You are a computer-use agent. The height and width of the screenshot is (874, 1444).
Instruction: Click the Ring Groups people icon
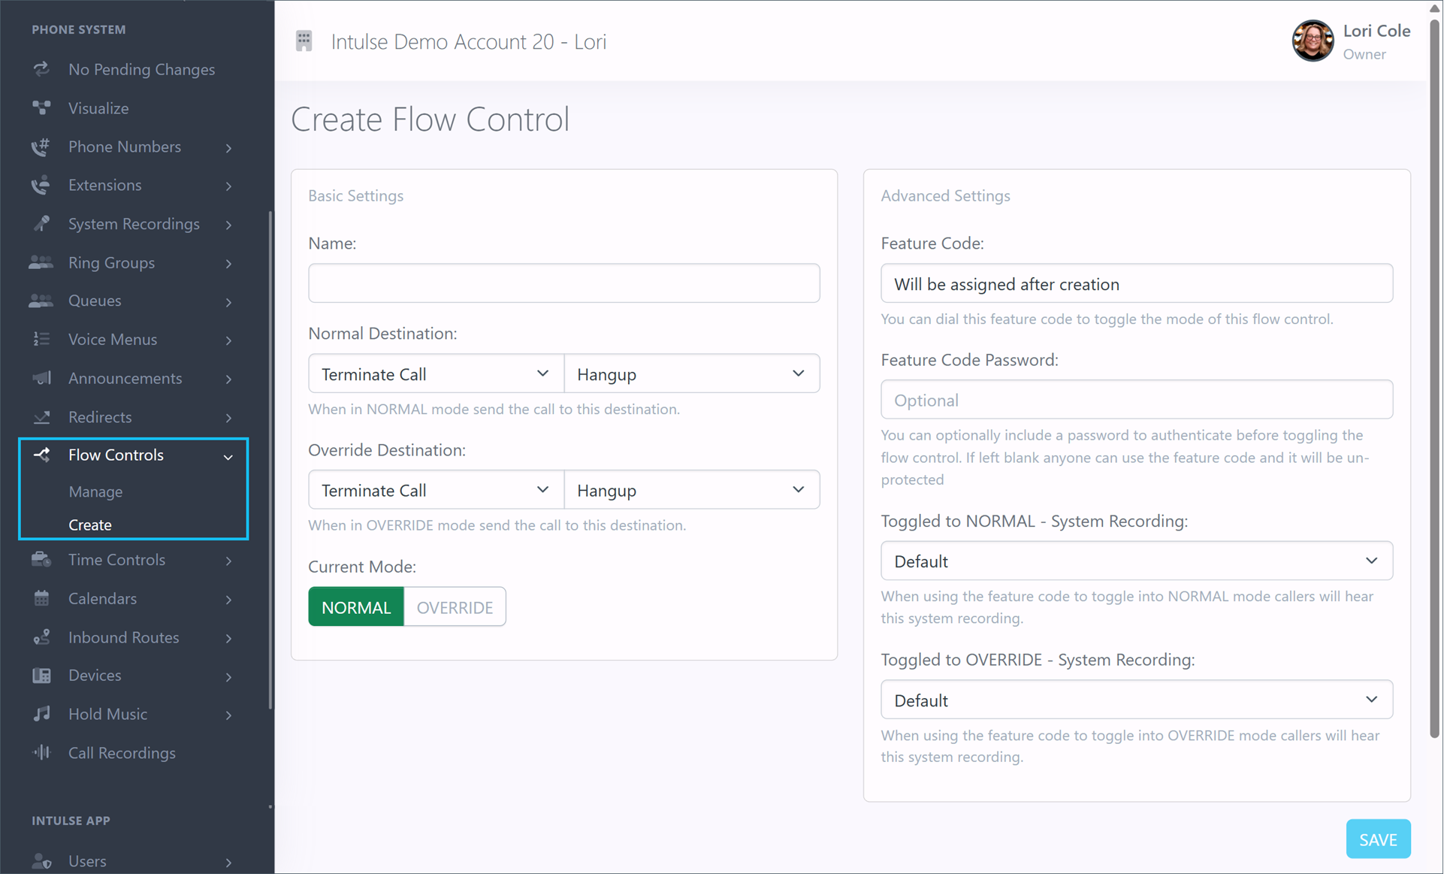[x=41, y=262]
